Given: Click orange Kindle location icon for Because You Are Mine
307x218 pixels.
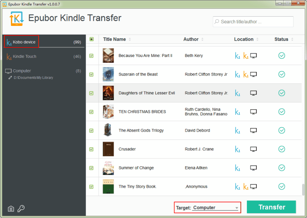Looking at the screenshot, I should tap(246, 56).
